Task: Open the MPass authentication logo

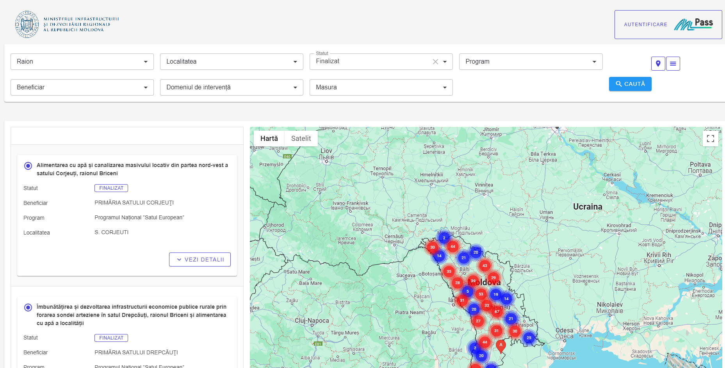Action: [x=693, y=24]
